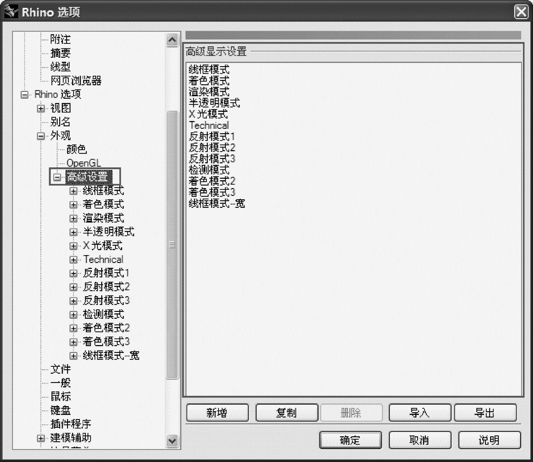
Task: Click tree scrollbar down arrow
Action: point(172,441)
